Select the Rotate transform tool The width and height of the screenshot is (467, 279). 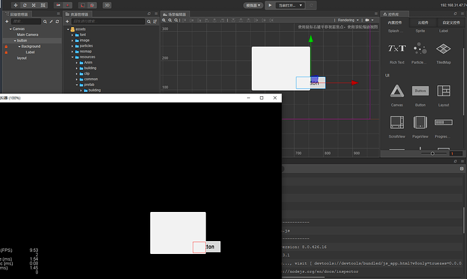click(x=25, y=5)
